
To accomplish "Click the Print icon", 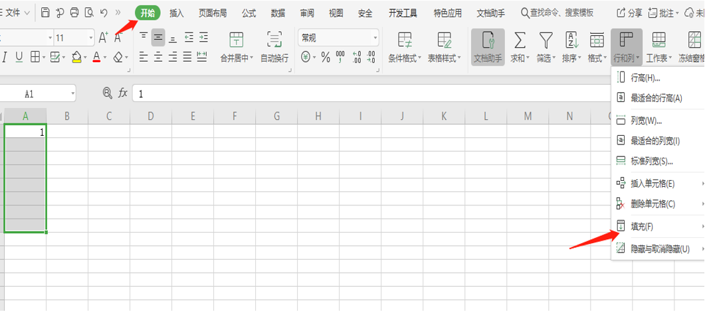I will pos(74,13).
